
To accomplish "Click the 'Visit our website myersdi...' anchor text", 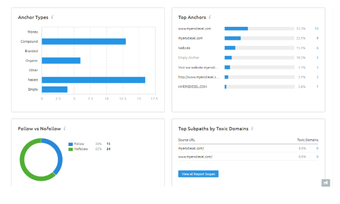I will click(x=198, y=67).
